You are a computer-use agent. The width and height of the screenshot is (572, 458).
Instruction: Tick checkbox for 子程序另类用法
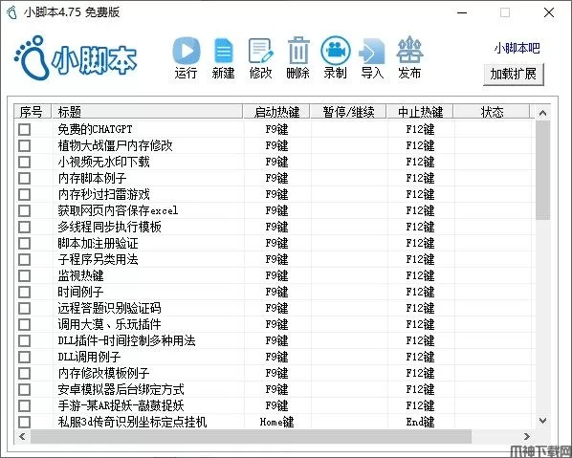tap(25, 260)
